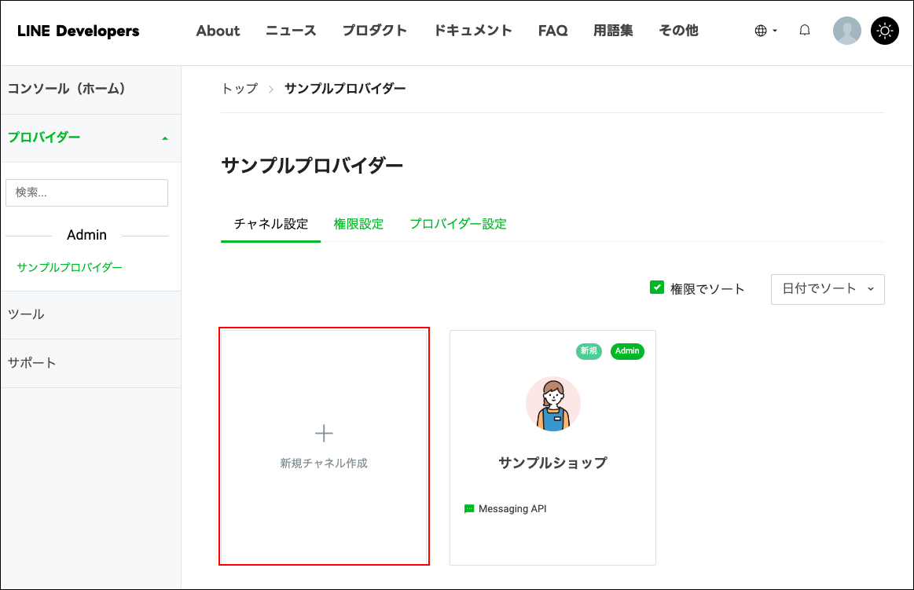
Task: Switch to 権限設定 tab
Action: pos(358,224)
